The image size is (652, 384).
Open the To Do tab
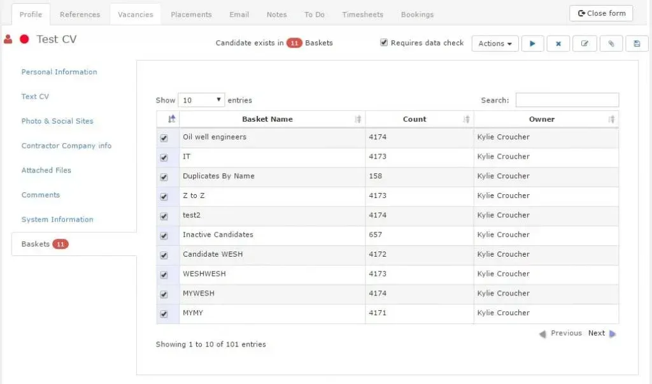[315, 15]
